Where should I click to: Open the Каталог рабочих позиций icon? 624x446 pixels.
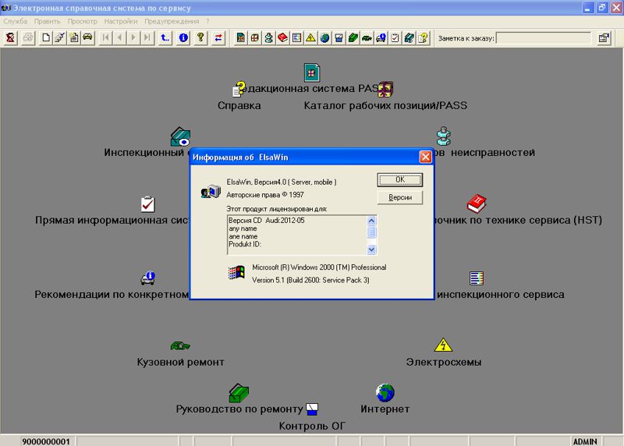click(x=385, y=89)
